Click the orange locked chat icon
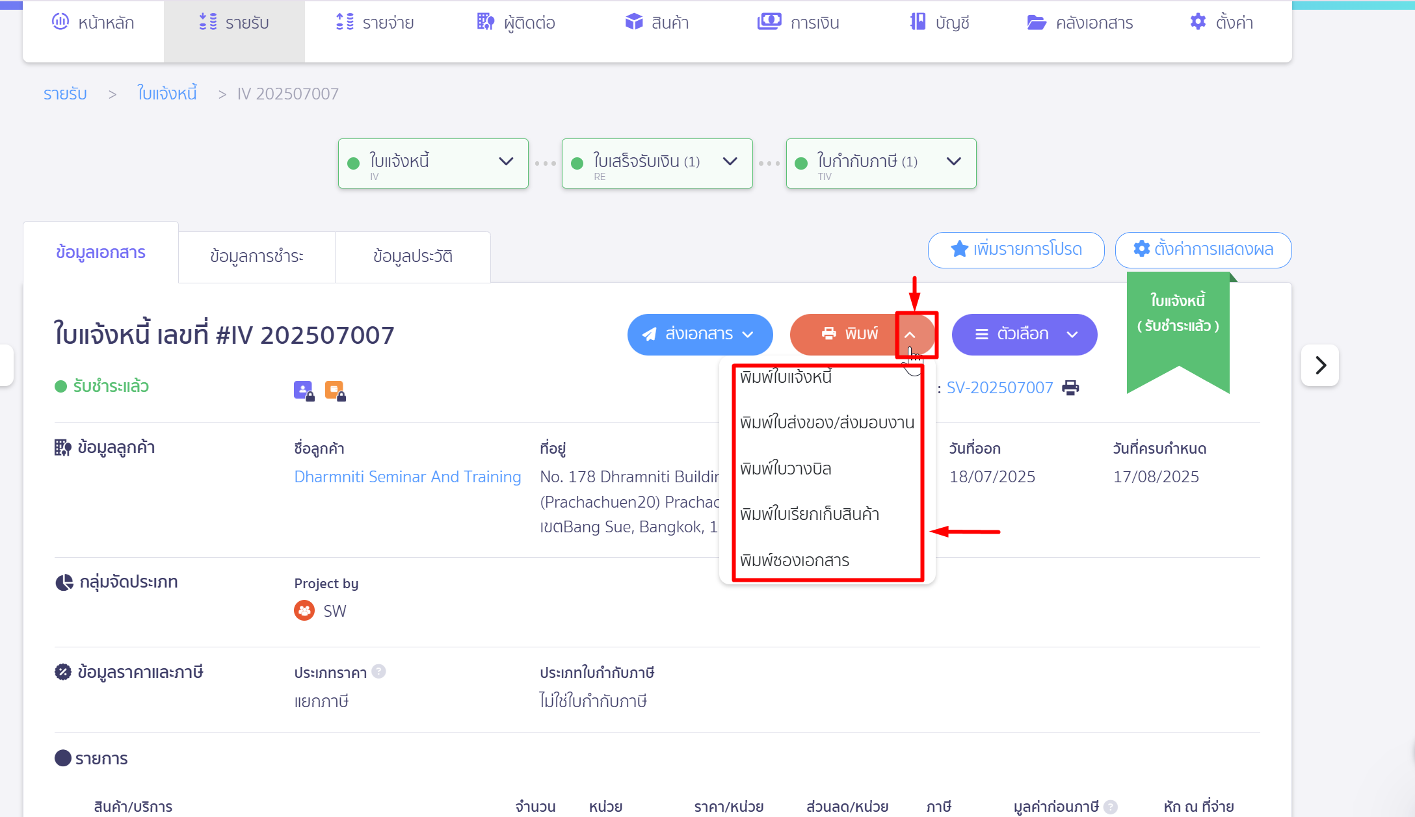This screenshot has height=817, width=1415. click(335, 391)
